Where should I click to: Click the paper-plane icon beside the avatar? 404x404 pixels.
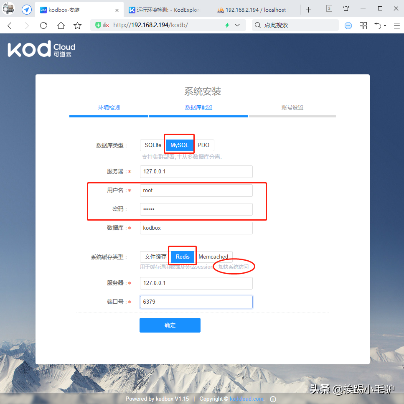[x=27, y=10]
